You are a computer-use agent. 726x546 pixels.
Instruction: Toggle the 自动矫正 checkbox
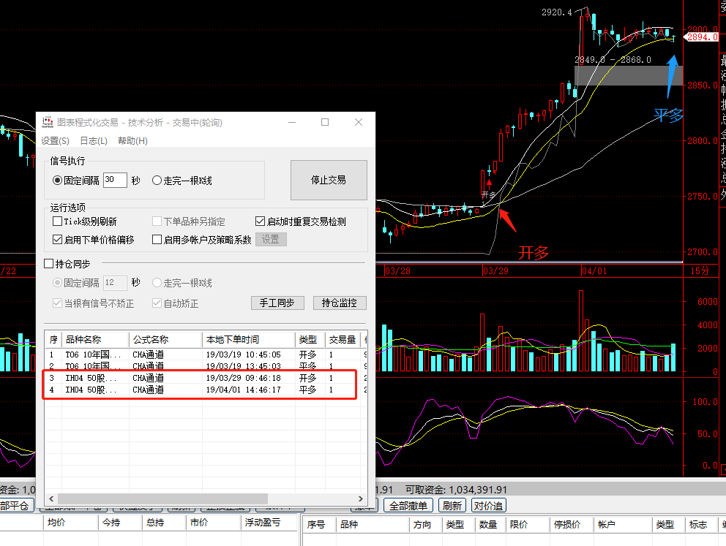176,303
